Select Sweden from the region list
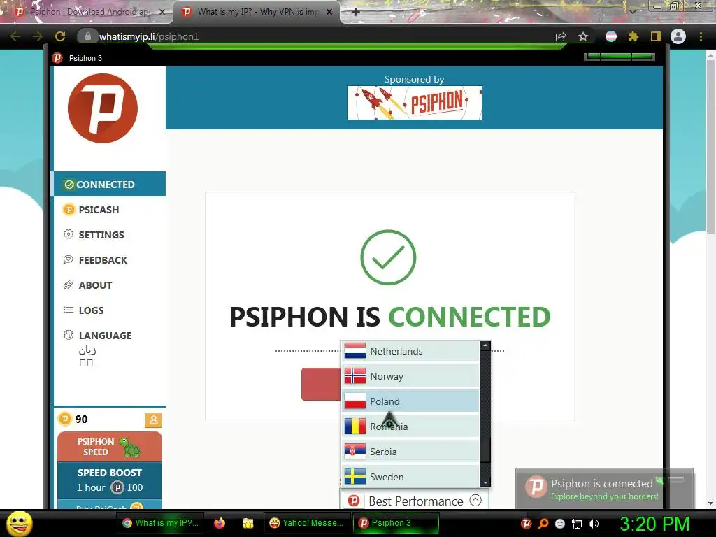The image size is (716, 537). [x=410, y=477]
